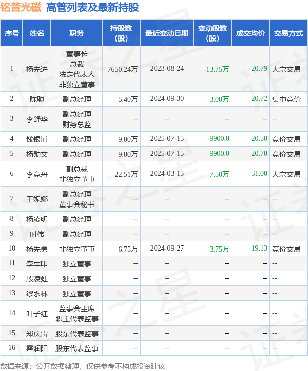Click the price 19.13
Viewport: 308px width, 371px height.
tap(259, 249)
